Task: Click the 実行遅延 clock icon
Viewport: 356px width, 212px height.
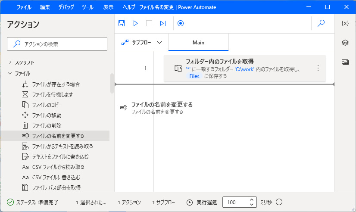Action: 190,202
